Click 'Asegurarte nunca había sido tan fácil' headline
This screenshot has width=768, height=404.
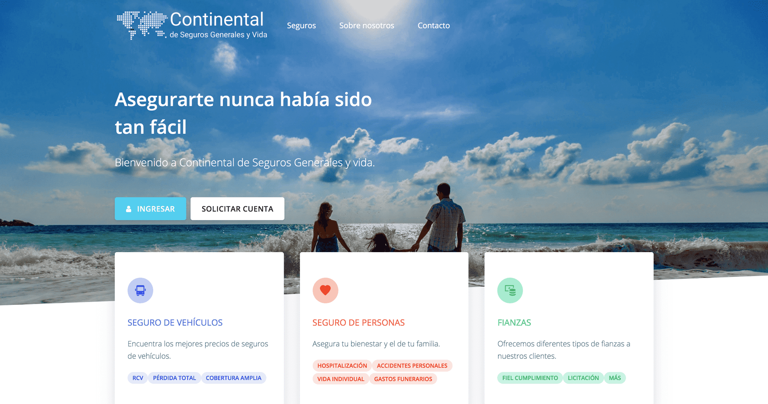243,113
